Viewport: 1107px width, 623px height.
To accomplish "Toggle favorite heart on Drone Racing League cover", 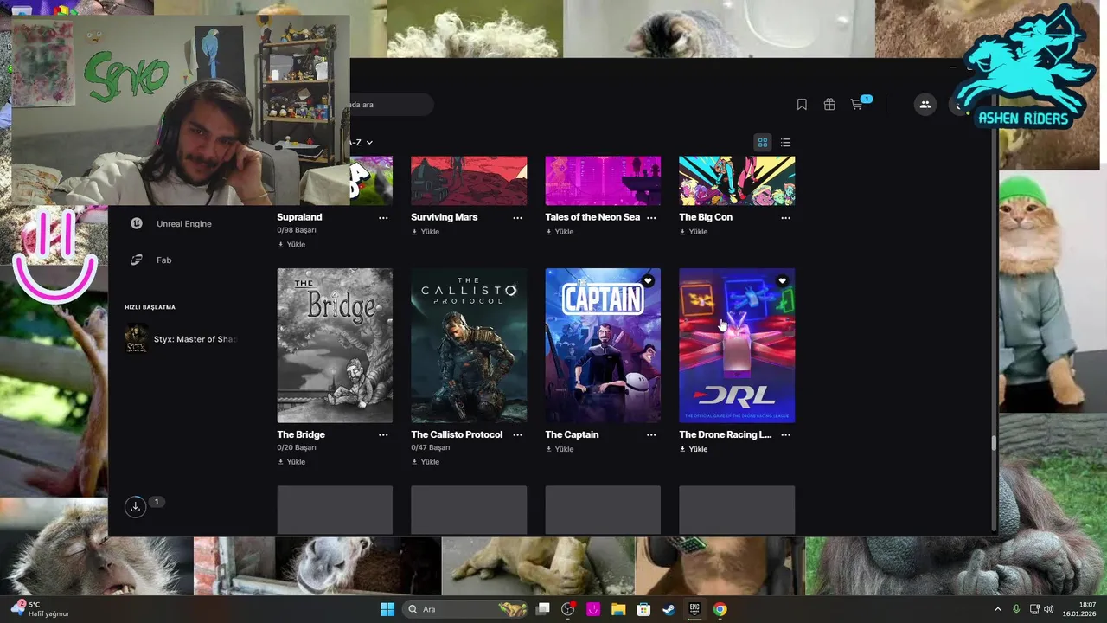I will click(x=782, y=281).
